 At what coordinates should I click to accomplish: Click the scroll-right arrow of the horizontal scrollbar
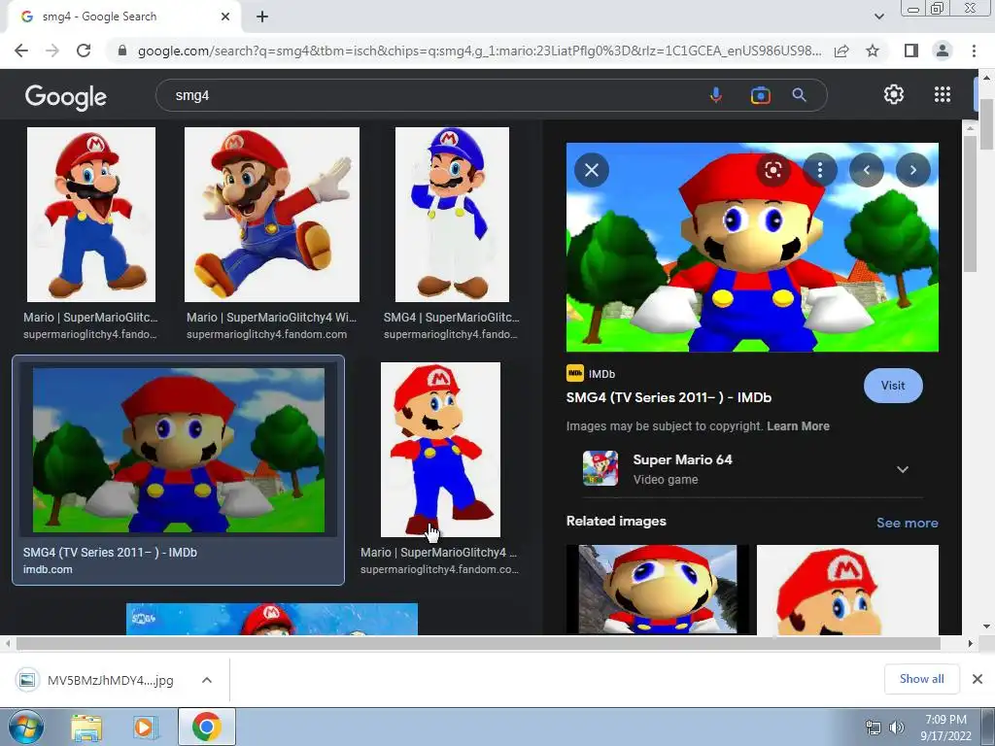970,643
